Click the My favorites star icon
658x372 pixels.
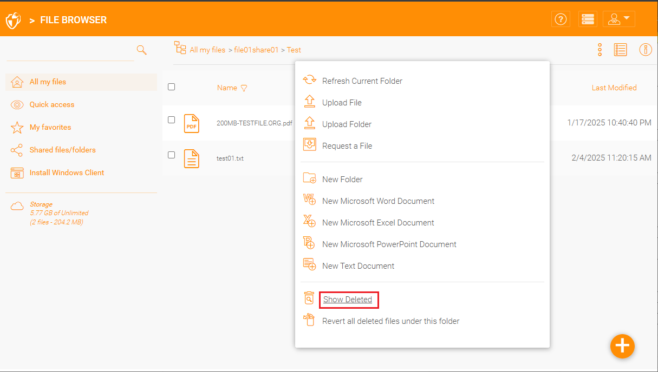(x=17, y=128)
